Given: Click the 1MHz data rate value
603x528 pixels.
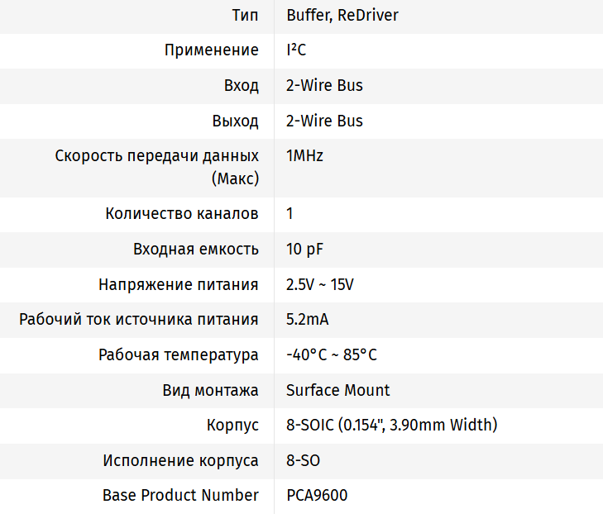Looking at the screenshot, I should point(304,156).
